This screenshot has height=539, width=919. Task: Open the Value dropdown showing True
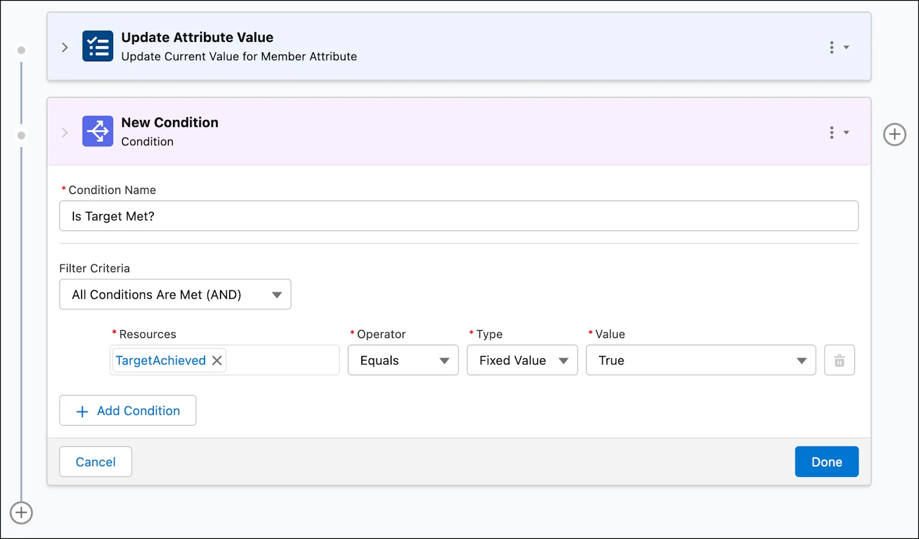701,360
